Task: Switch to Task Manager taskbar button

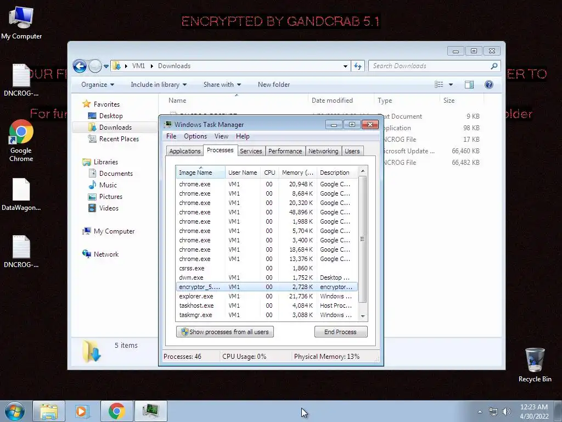Action: [x=150, y=411]
